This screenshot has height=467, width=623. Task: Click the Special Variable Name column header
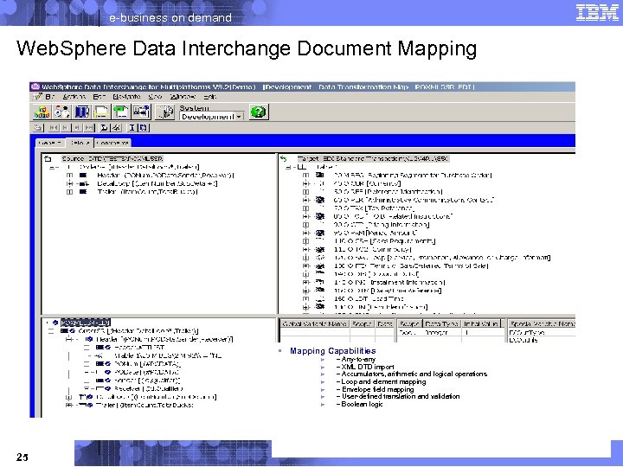coord(542,323)
